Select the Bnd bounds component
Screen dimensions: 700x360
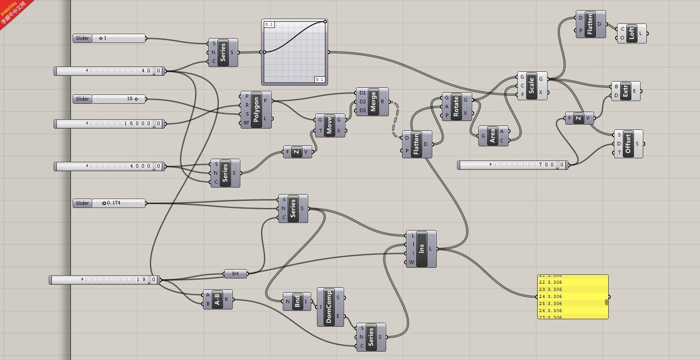(x=297, y=301)
